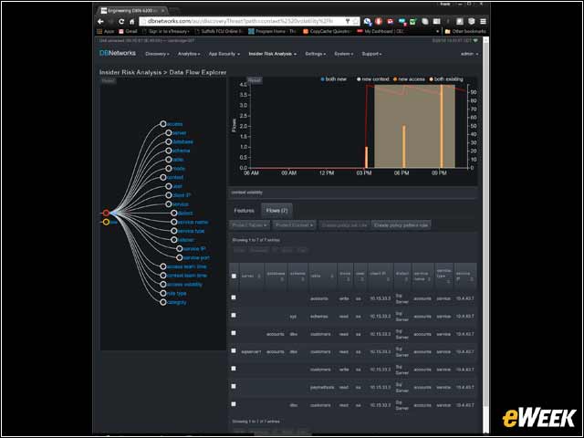Tick the select-all checkbox in table header
This screenshot has height=438, width=584.
(234, 276)
